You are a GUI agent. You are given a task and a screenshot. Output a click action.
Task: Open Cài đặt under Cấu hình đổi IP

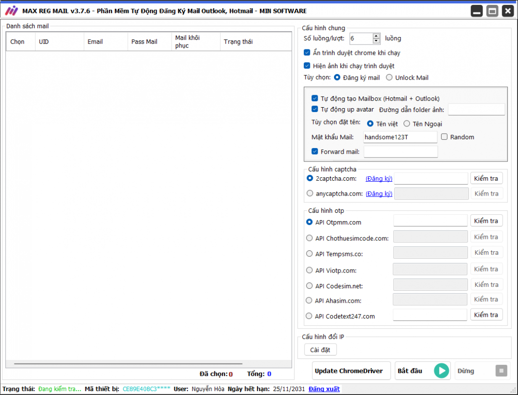tap(320, 349)
